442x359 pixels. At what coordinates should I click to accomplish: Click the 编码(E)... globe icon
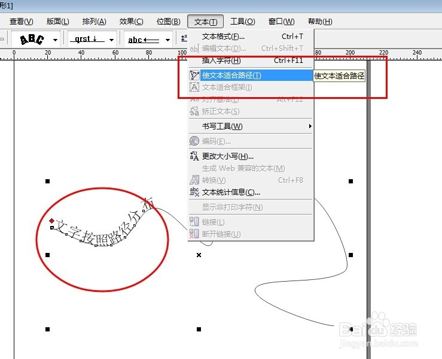[194, 141]
